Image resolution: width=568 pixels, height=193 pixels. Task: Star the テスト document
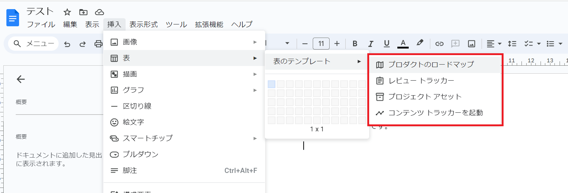click(x=67, y=12)
